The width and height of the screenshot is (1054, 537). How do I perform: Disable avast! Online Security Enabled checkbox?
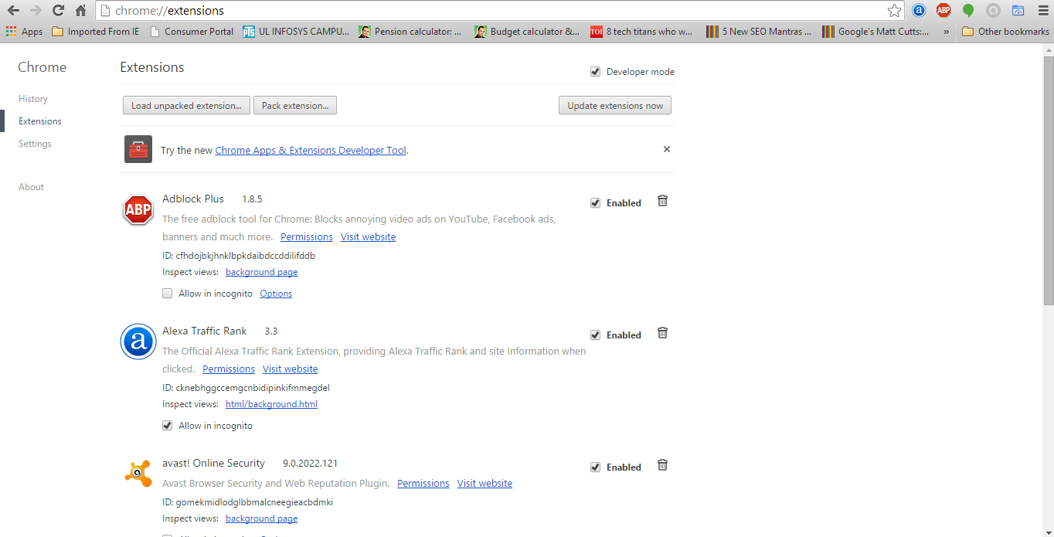click(595, 467)
